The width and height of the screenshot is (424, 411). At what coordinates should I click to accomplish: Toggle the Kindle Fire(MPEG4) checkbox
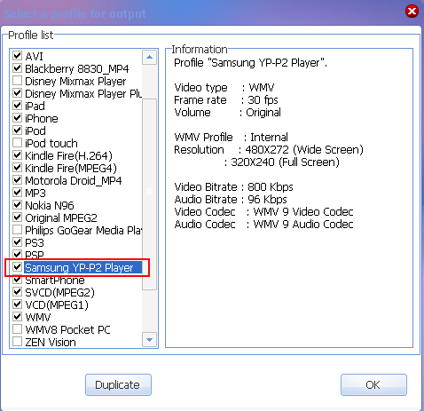(x=18, y=167)
